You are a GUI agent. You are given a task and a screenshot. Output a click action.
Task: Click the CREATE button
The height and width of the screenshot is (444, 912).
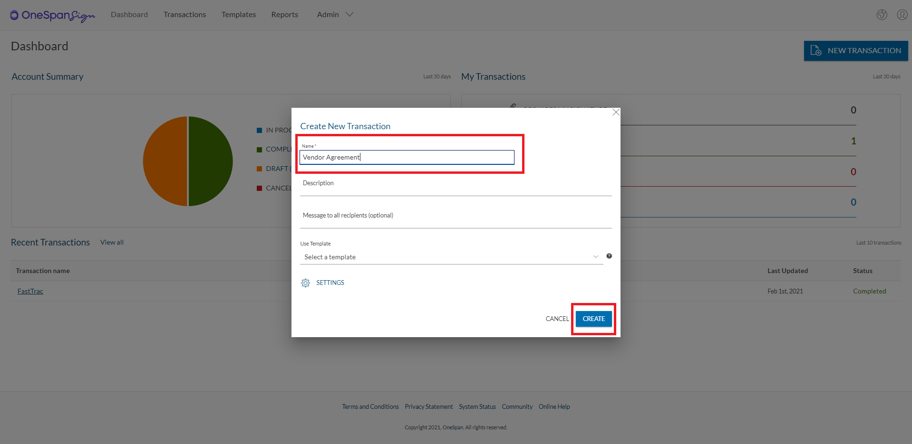(x=593, y=319)
